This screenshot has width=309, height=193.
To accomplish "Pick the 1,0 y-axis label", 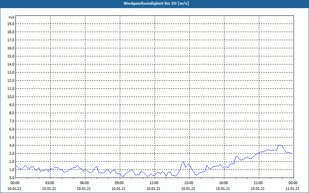I will 12,169.
